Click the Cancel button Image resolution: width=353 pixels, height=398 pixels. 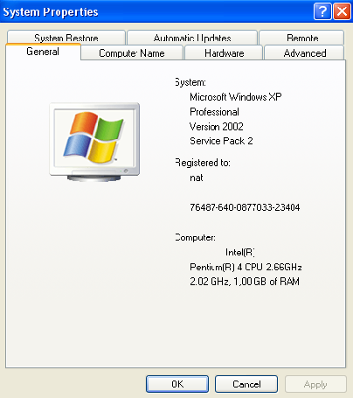coord(246,384)
